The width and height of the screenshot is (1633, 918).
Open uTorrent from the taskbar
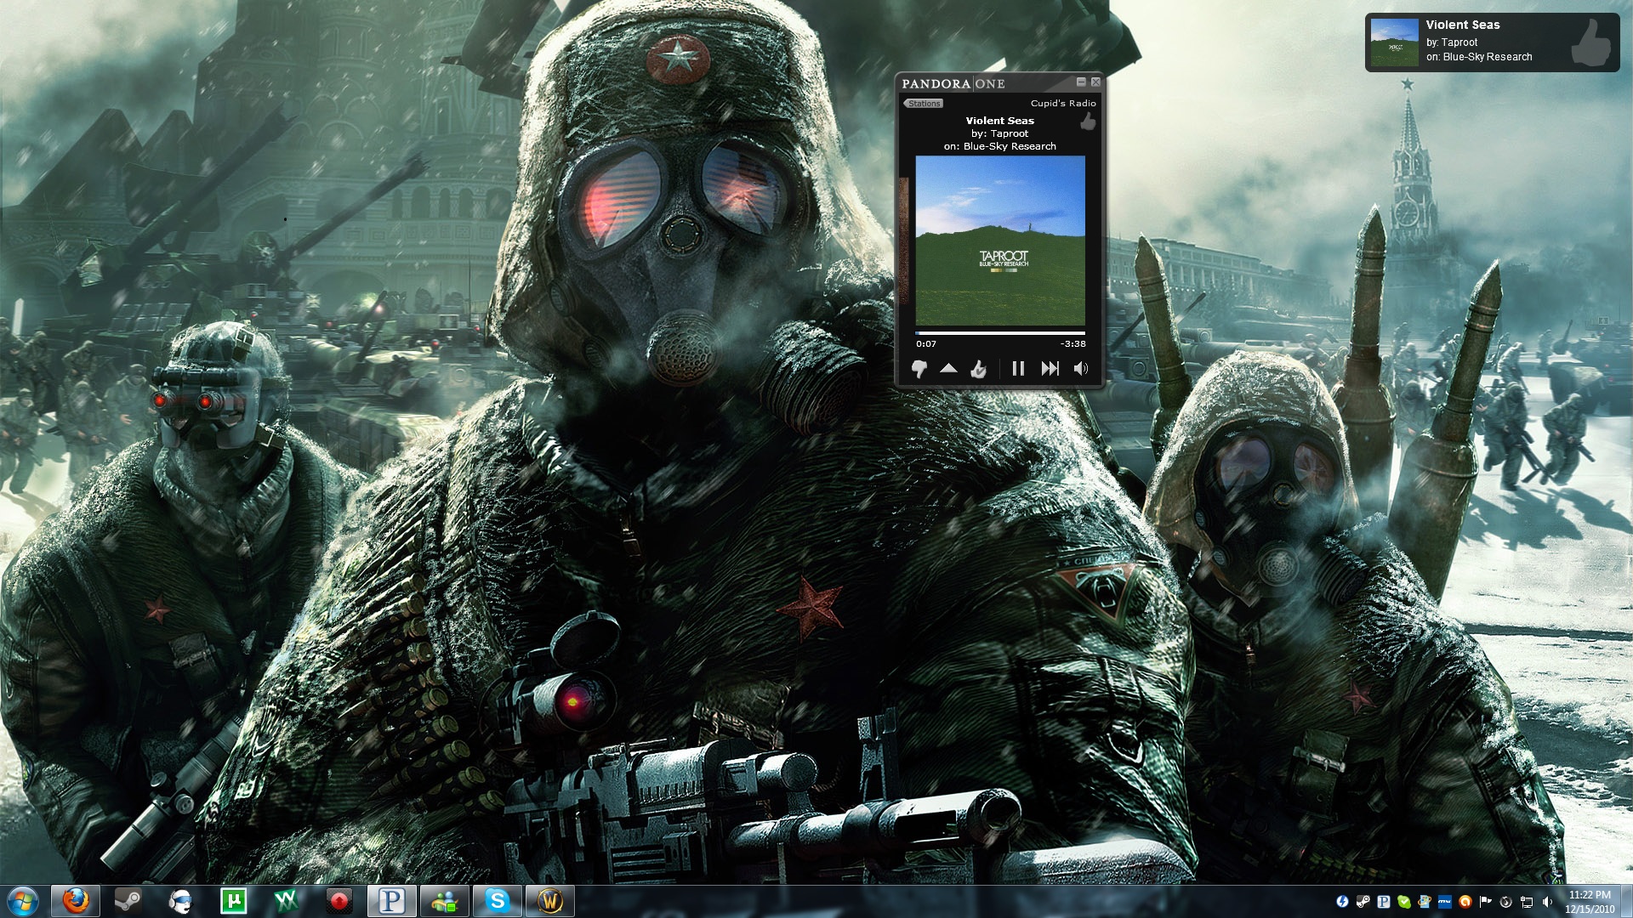tap(234, 901)
